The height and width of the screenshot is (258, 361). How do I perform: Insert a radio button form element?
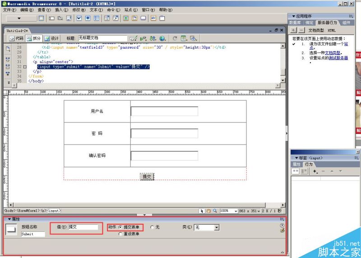(88, 18)
